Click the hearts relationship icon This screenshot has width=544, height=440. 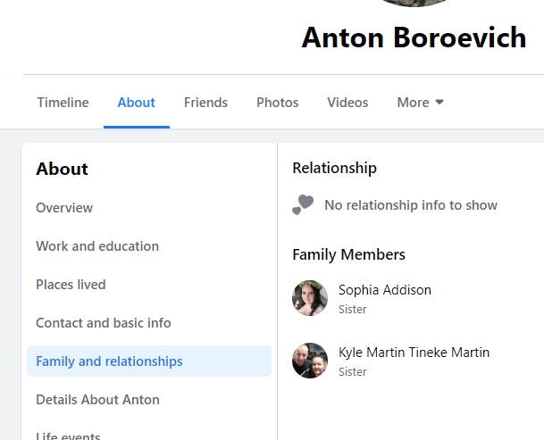303,205
